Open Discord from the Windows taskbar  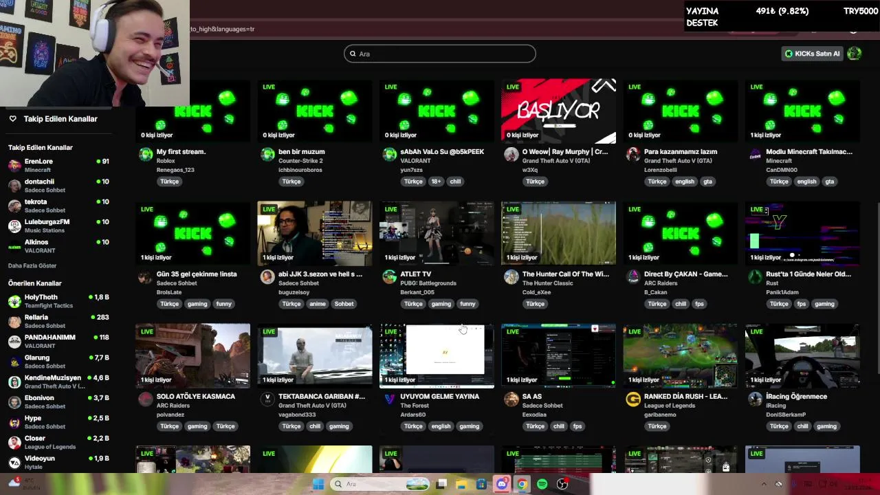502,484
